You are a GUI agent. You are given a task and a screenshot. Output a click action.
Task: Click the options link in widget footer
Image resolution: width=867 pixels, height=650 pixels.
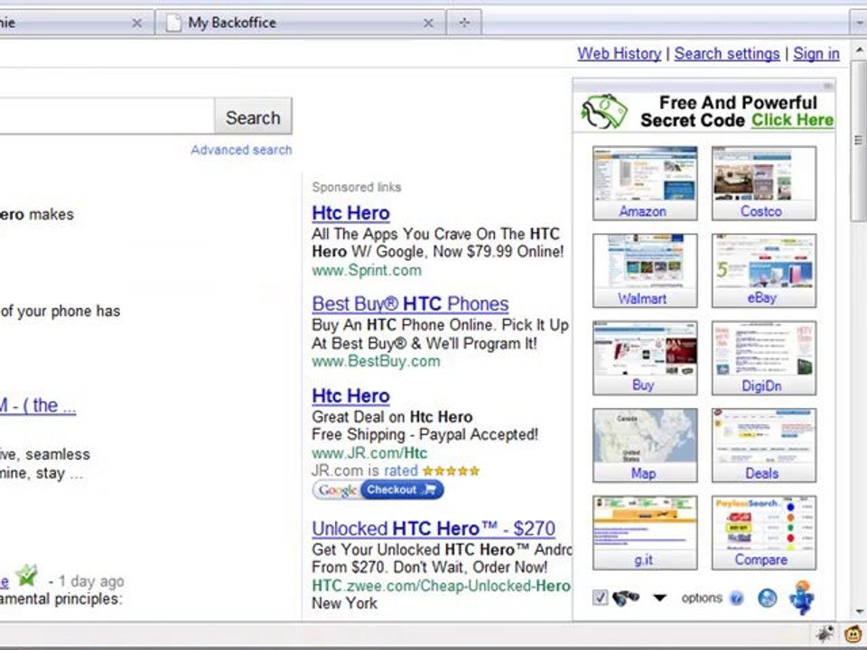pos(702,598)
